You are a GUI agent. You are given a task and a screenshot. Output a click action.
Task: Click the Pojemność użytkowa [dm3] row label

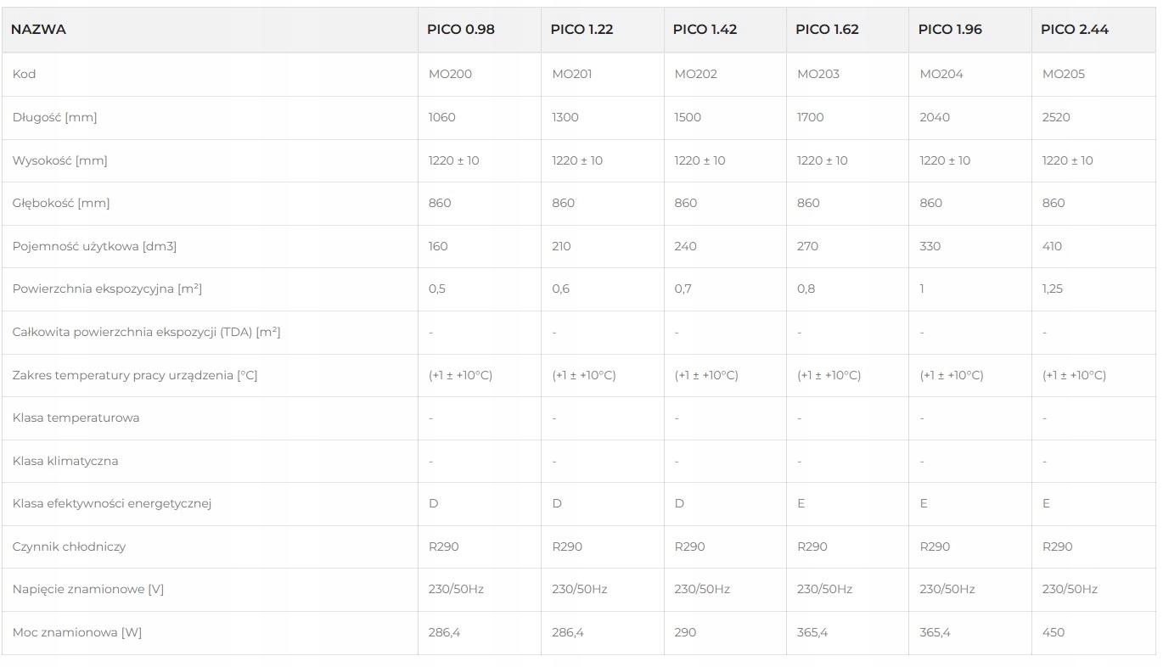click(x=94, y=246)
